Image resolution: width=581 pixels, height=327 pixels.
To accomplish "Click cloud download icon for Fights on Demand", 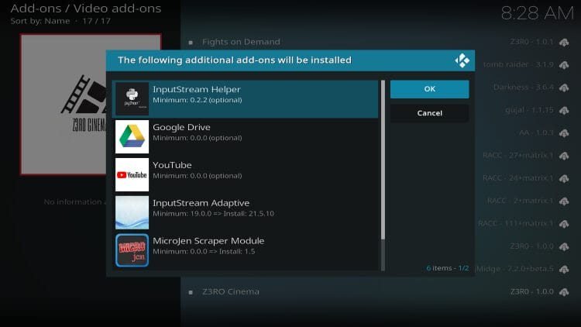I will 564,43.
